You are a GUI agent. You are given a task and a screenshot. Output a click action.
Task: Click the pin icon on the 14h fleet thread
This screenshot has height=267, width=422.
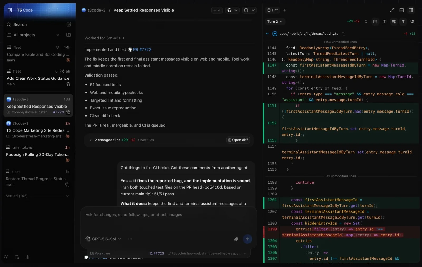57,47
